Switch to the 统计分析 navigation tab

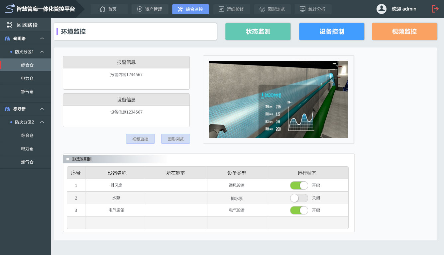[313, 9]
